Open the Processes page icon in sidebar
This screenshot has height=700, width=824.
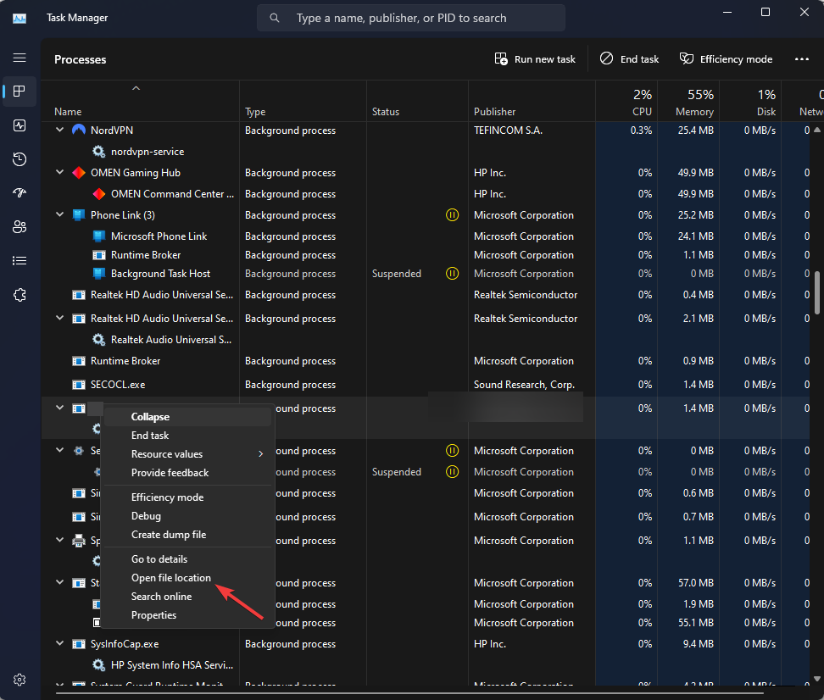click(x=19, y=92)
